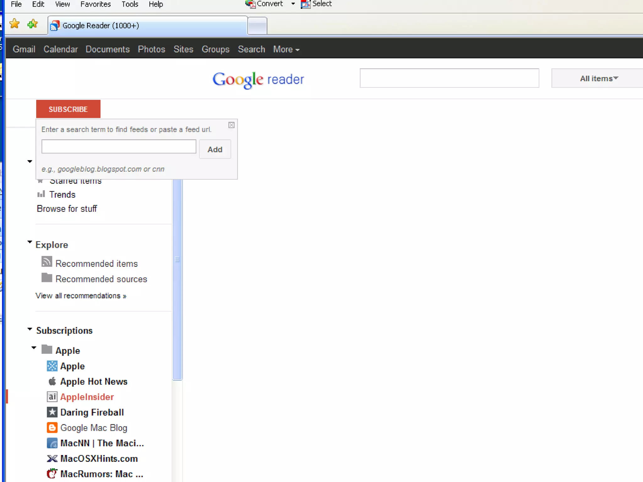Click the Favorites star icon

click(14, 24)
